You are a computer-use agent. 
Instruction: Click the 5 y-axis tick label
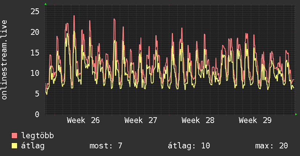click(37, 94)
